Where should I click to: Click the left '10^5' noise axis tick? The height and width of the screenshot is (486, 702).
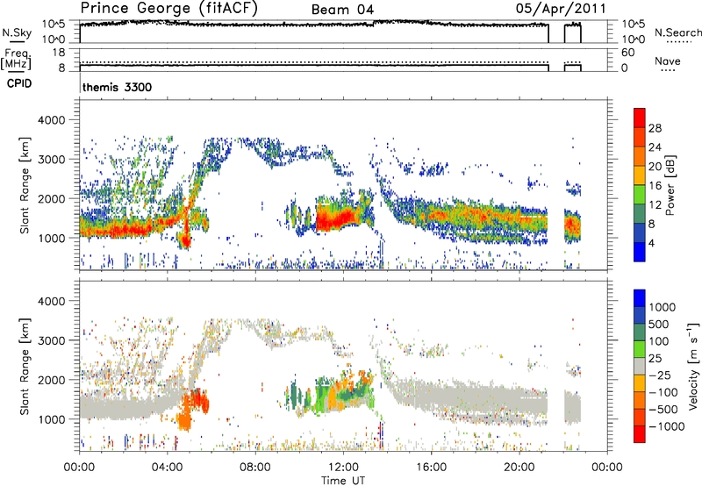tap(54, 24)
